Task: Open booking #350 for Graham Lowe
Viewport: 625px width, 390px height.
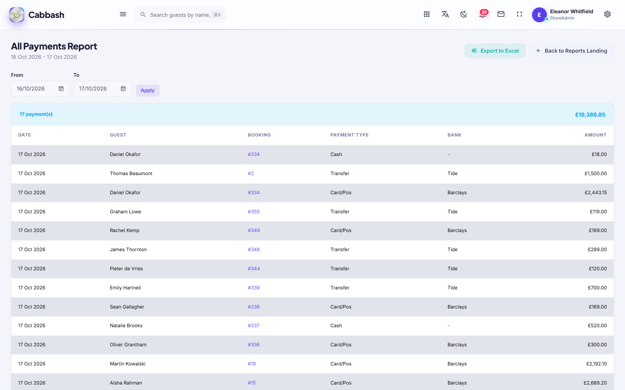Action: 254,212
